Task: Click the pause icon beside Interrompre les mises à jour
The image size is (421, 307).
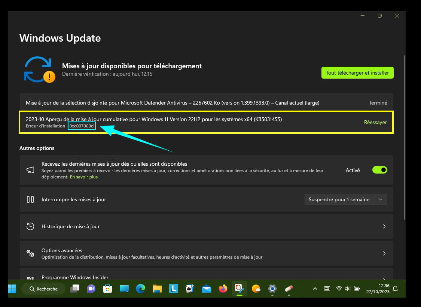Action: 30,199
